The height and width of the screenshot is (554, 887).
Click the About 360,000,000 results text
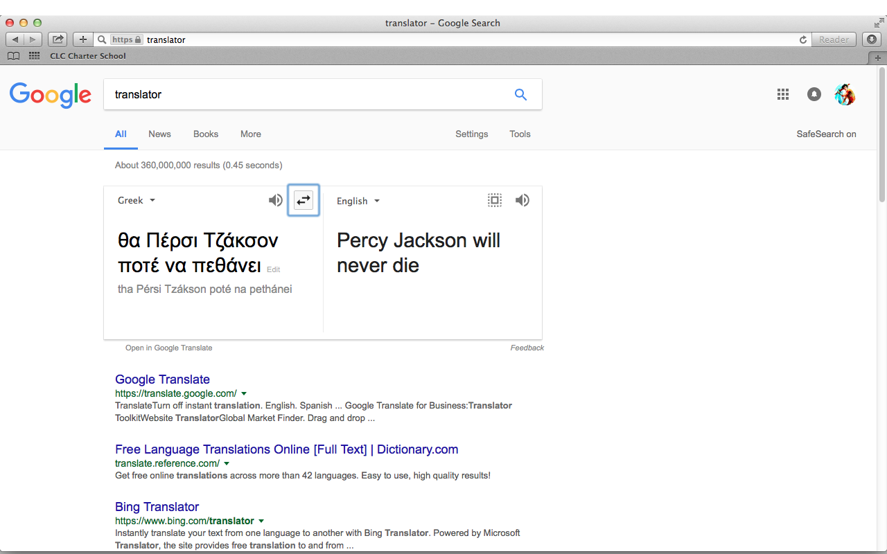coord(198,166)
